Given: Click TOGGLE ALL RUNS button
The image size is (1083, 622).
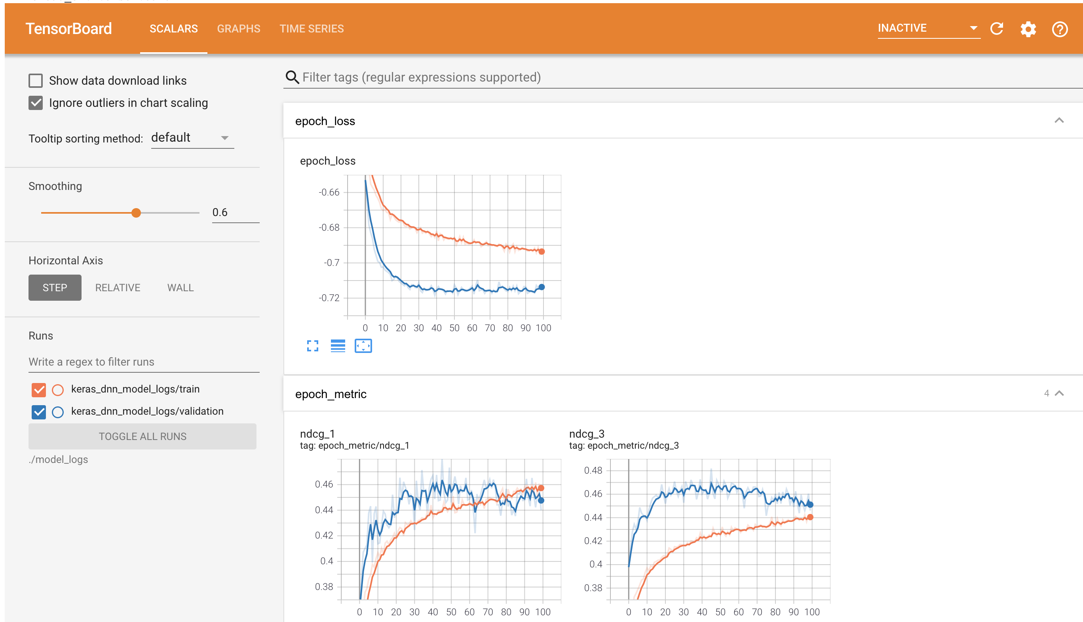Looking at the screenshot, I should point(142,436).
